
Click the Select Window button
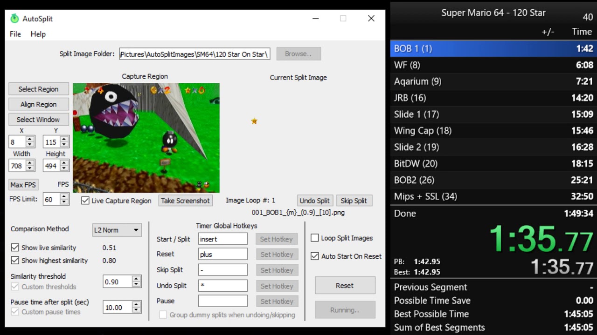[39, 120]
